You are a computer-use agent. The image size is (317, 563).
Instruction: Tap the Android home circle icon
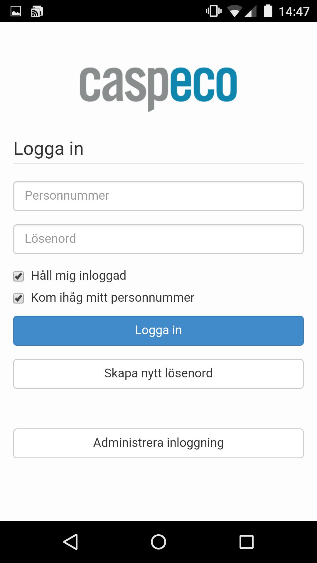pos(158,542)
